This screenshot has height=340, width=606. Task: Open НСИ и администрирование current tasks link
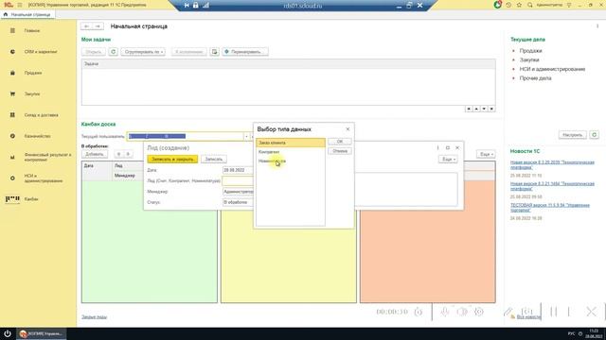tap(552, 69)
